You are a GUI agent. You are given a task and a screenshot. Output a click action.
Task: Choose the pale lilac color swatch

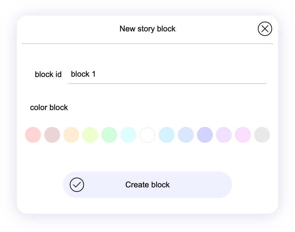(x=224, y=135)
